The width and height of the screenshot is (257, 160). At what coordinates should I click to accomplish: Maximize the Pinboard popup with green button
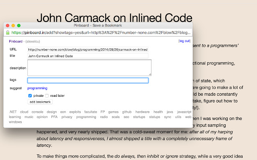(19, 26)
